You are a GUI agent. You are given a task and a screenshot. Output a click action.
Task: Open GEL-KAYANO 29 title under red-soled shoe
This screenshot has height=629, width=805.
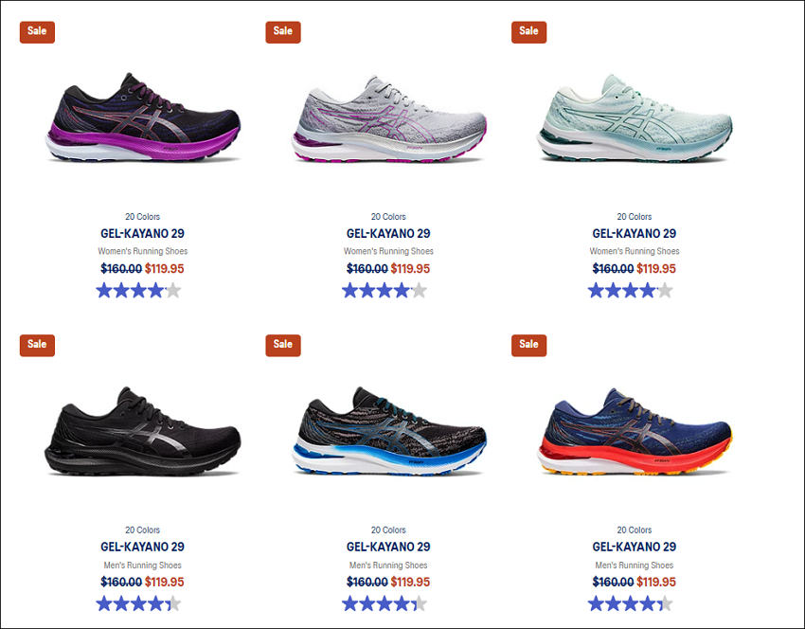pyautogui.click(x=635, y=547)
